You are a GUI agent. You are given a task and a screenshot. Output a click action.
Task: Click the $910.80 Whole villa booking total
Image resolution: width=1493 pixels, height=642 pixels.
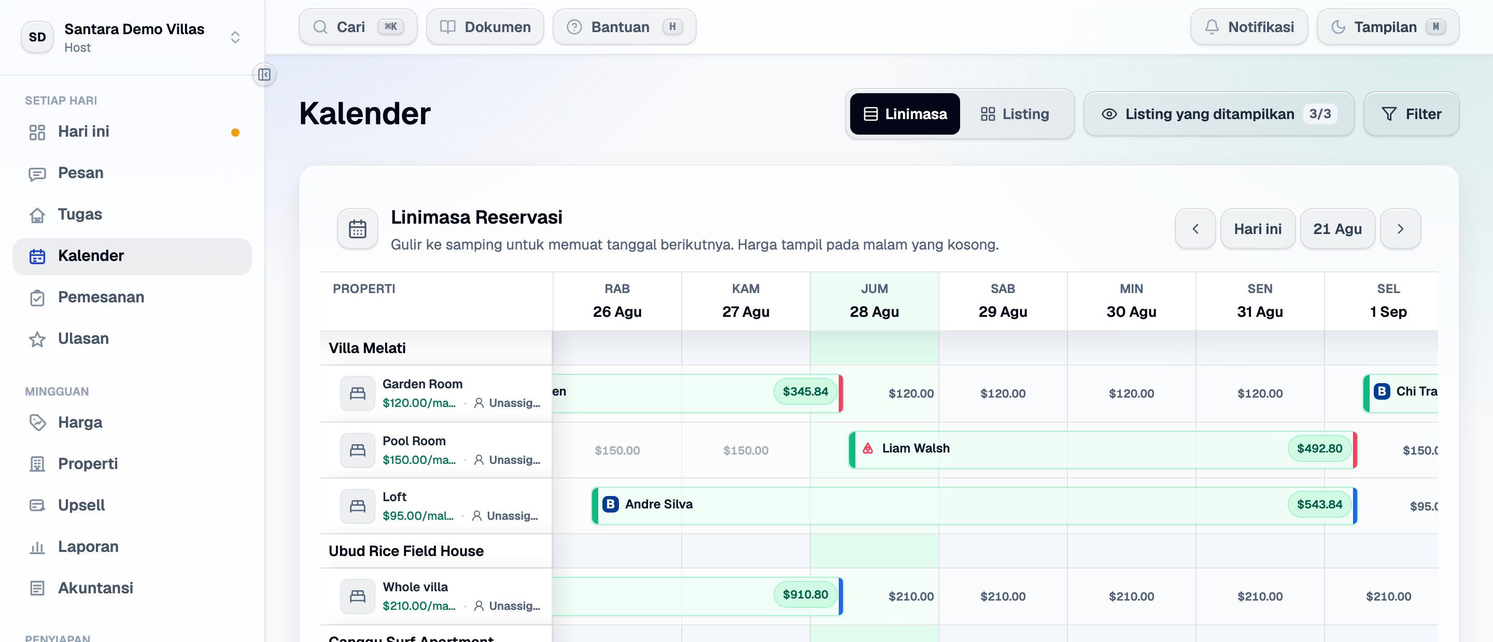(805, 594)
